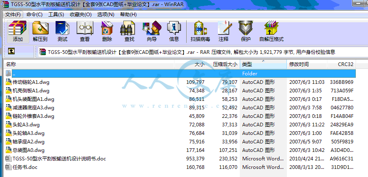Sort by 大小 column header
This screenshot has width=368, height=177.
coord(191,64)
